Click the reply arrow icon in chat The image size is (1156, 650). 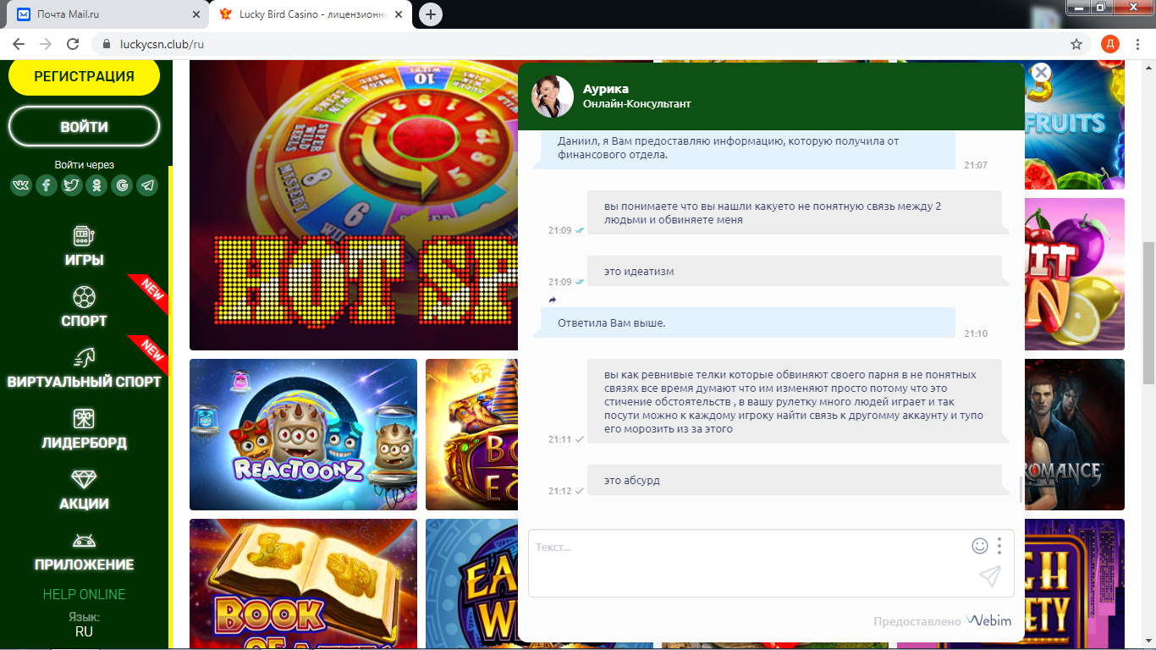click(553, 300)
